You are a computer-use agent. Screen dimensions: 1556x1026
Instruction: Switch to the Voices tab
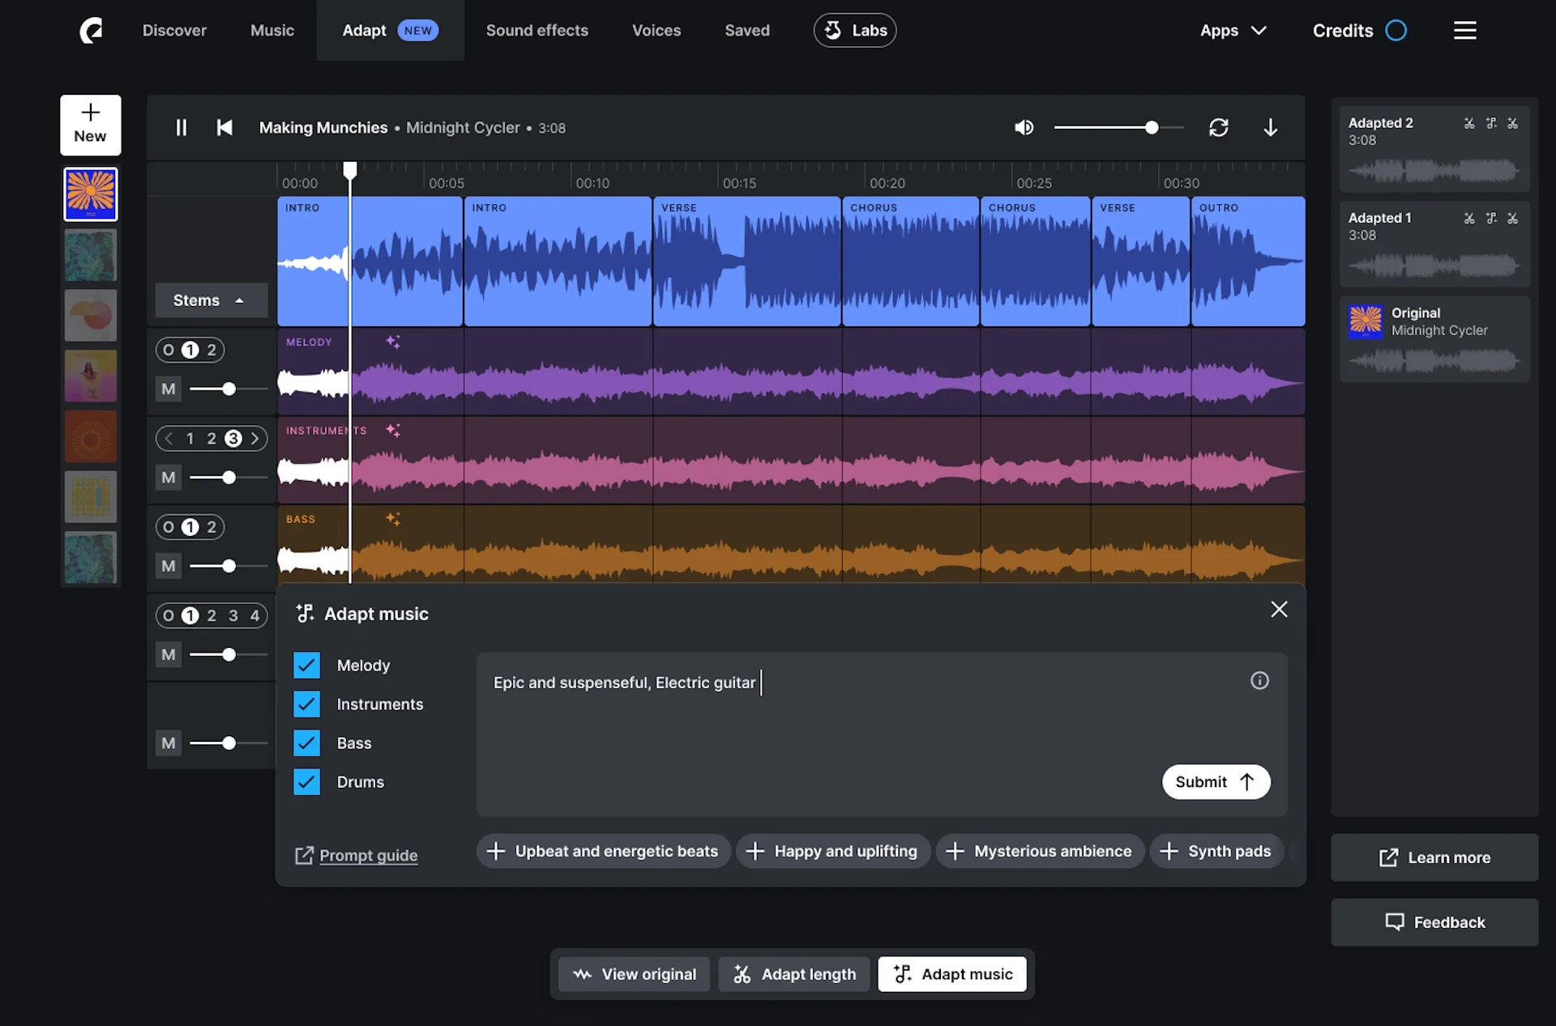coord(656,31)
